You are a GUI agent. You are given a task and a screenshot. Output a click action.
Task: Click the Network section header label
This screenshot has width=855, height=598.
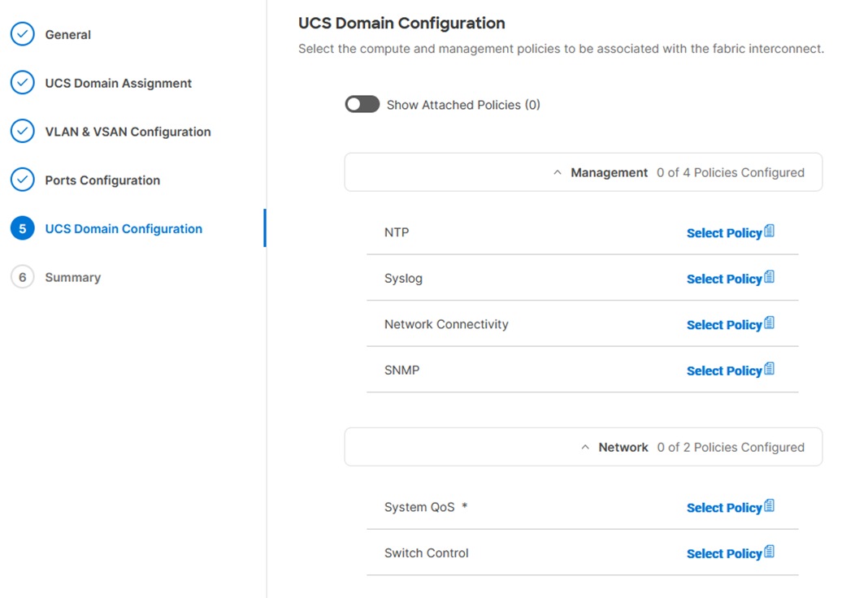tap(623, 448)
